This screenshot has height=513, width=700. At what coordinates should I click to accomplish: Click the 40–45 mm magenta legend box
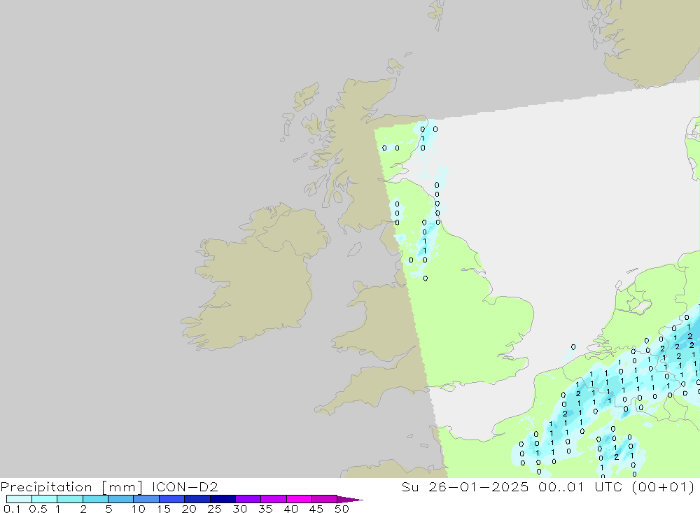point(299,499)
